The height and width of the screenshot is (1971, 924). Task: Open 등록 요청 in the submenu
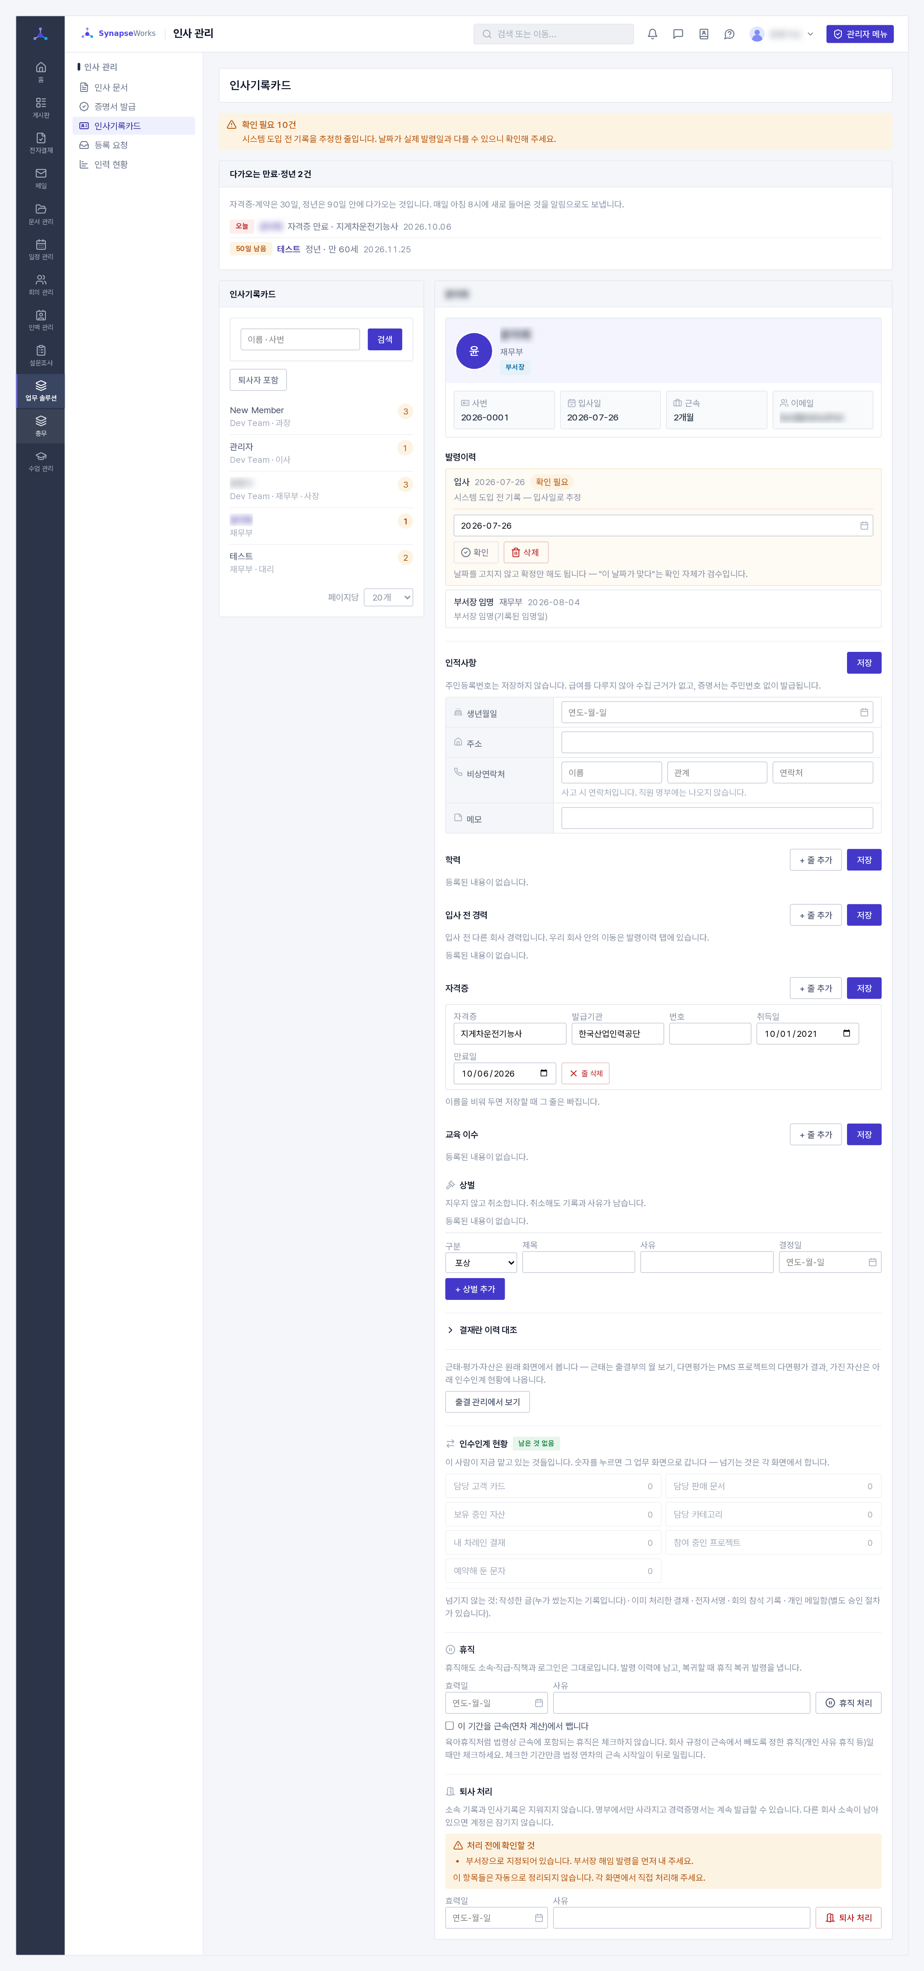coord(134,145)
